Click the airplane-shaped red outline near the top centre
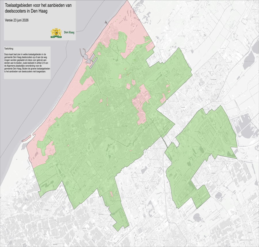This screenshot has height=247, width=259. pos(125,69)
